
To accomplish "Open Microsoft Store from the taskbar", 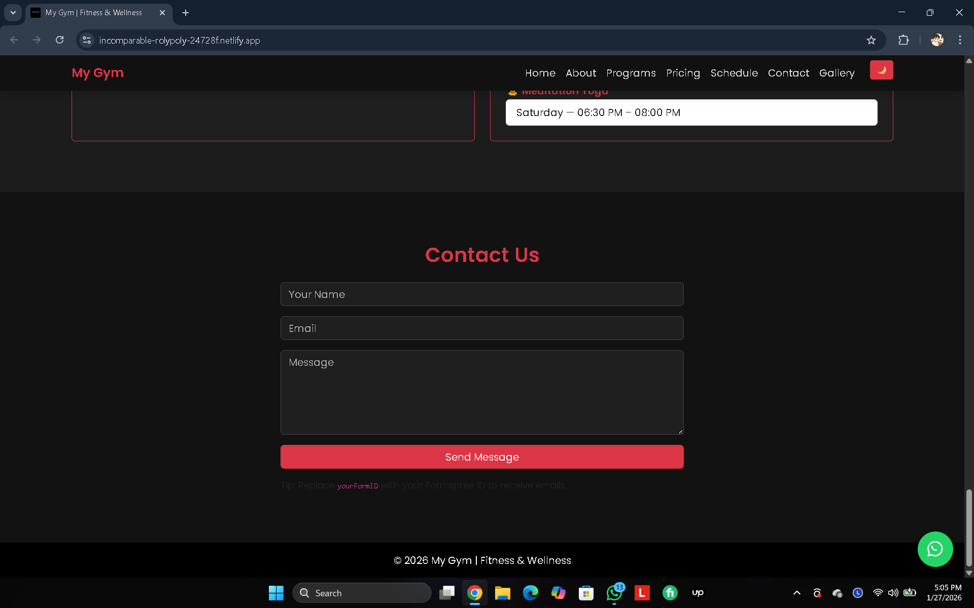I will point(586,593).
